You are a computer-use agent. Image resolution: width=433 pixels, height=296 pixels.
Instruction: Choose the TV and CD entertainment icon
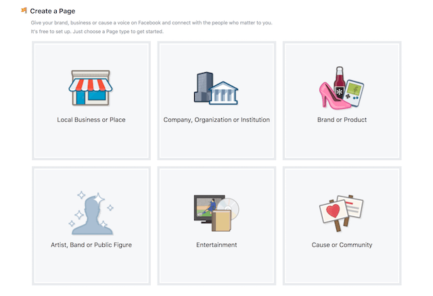(215, 212)
